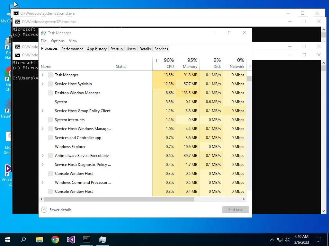Switch to the Startup tab
This screenshot has height=246, width=329.
pyautogui.click(x=116, y=49)
